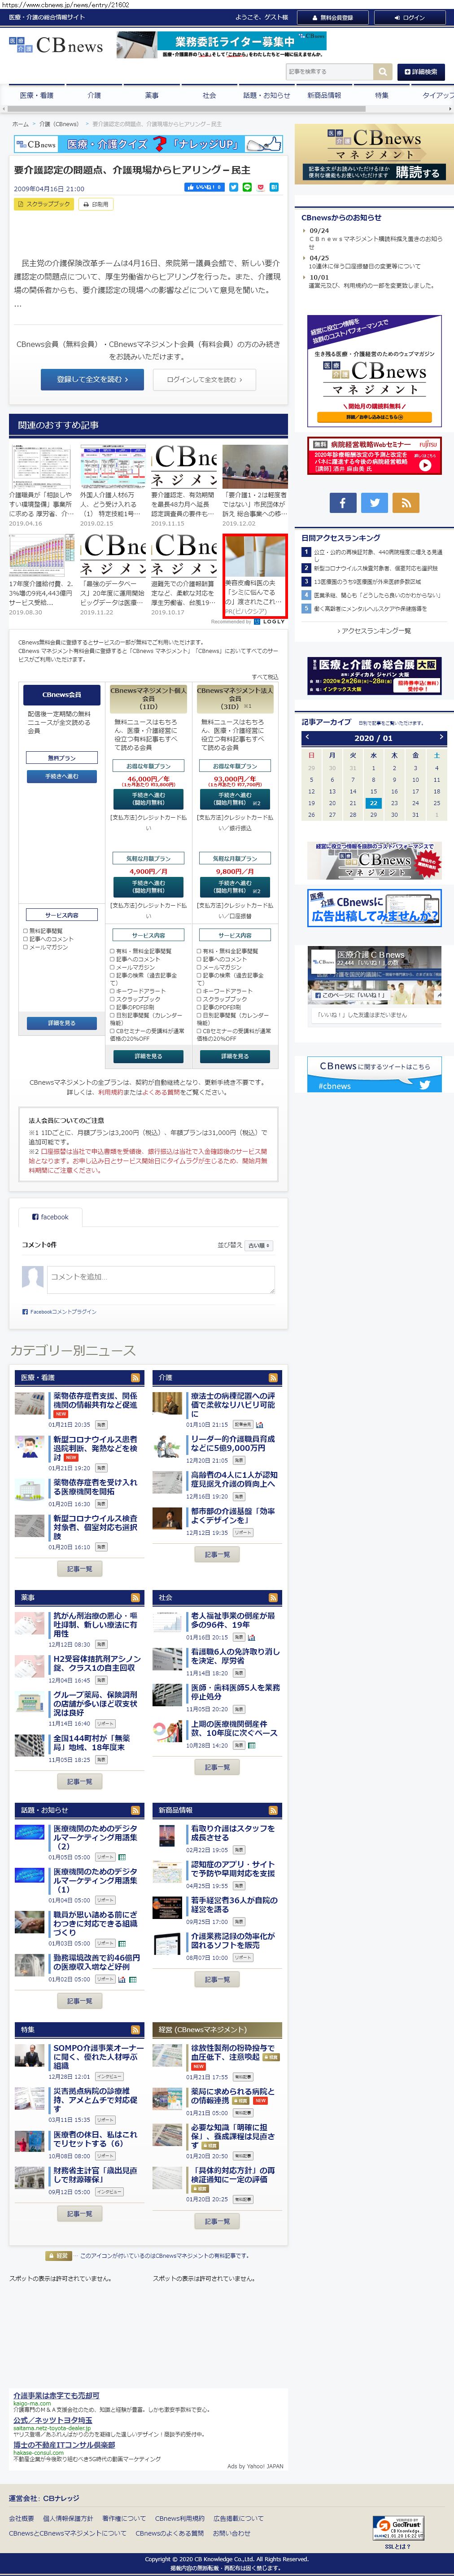
Task: Click the ホーム breadcrumb link
Action: (x=20, y=124)
